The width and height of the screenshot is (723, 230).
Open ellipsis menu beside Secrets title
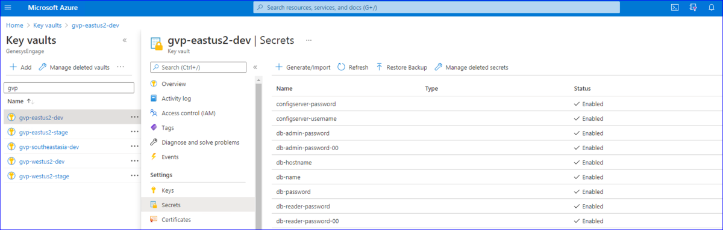click(309, 40)
